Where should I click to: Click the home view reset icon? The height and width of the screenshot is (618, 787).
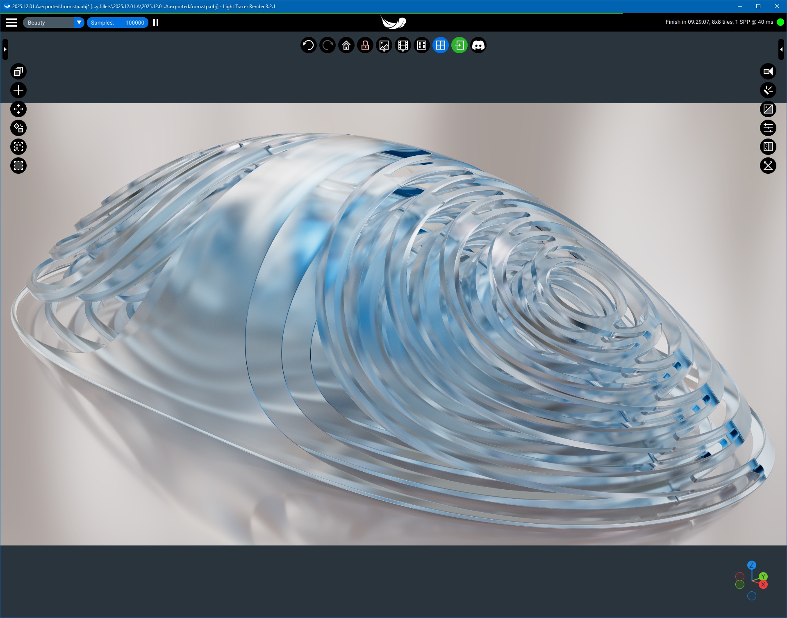tap(346, 45)
